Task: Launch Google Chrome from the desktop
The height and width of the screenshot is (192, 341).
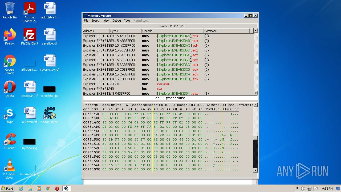Action: 10,65
